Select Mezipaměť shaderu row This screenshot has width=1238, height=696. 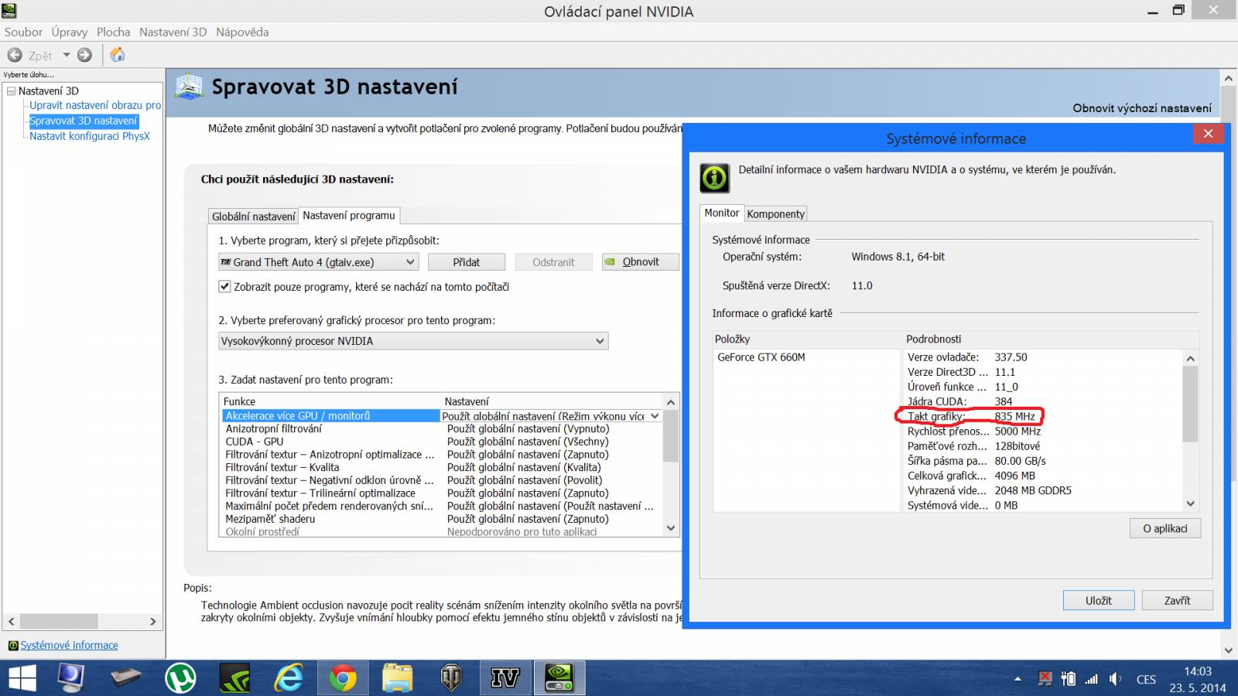coord(441,519)
